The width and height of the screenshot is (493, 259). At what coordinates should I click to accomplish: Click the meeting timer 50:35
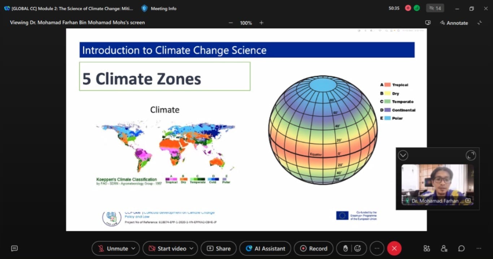coord(394,8)
